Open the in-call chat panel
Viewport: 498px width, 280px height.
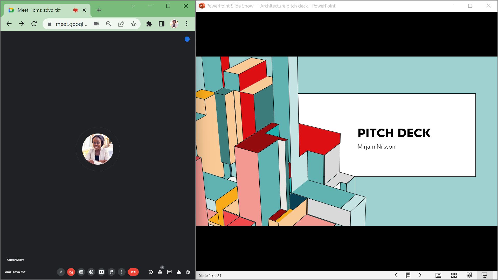[169, 272]
